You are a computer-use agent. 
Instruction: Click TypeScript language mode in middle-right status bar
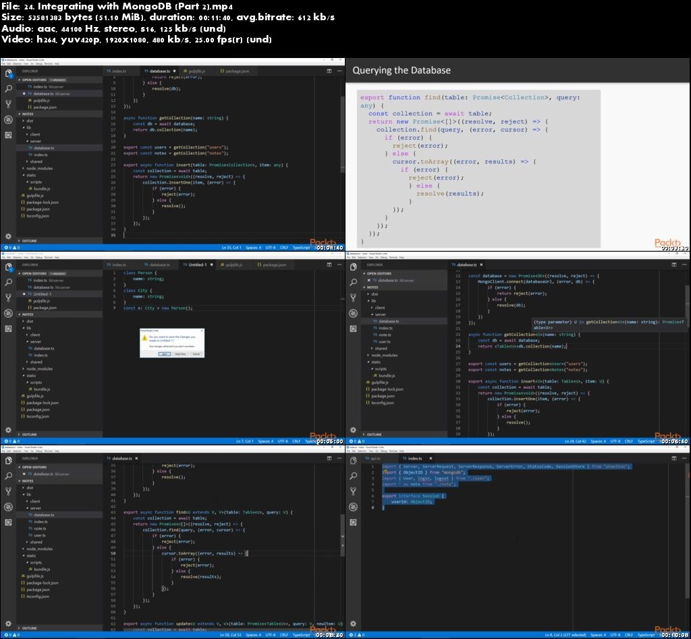click(646, 441)
